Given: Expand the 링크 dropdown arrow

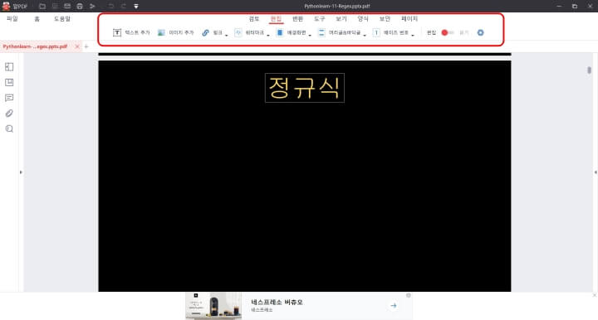Looking at the screenshot, I should (227, 35).
